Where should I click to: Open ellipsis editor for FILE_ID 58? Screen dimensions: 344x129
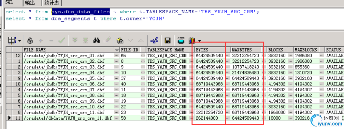(143, 118)
